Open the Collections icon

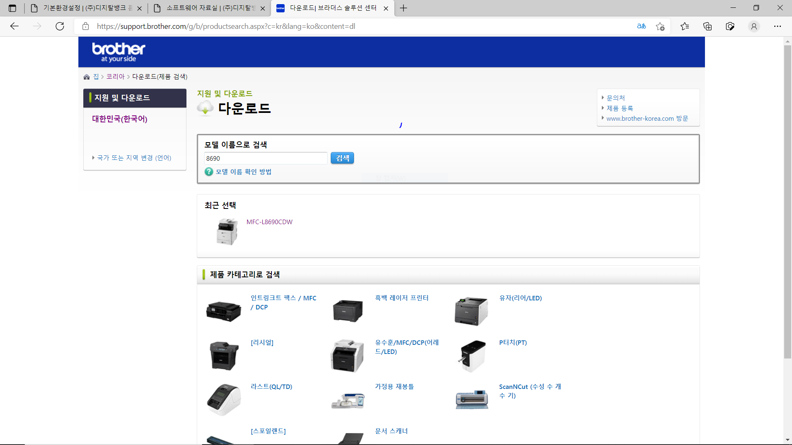(x=707, y=26)
